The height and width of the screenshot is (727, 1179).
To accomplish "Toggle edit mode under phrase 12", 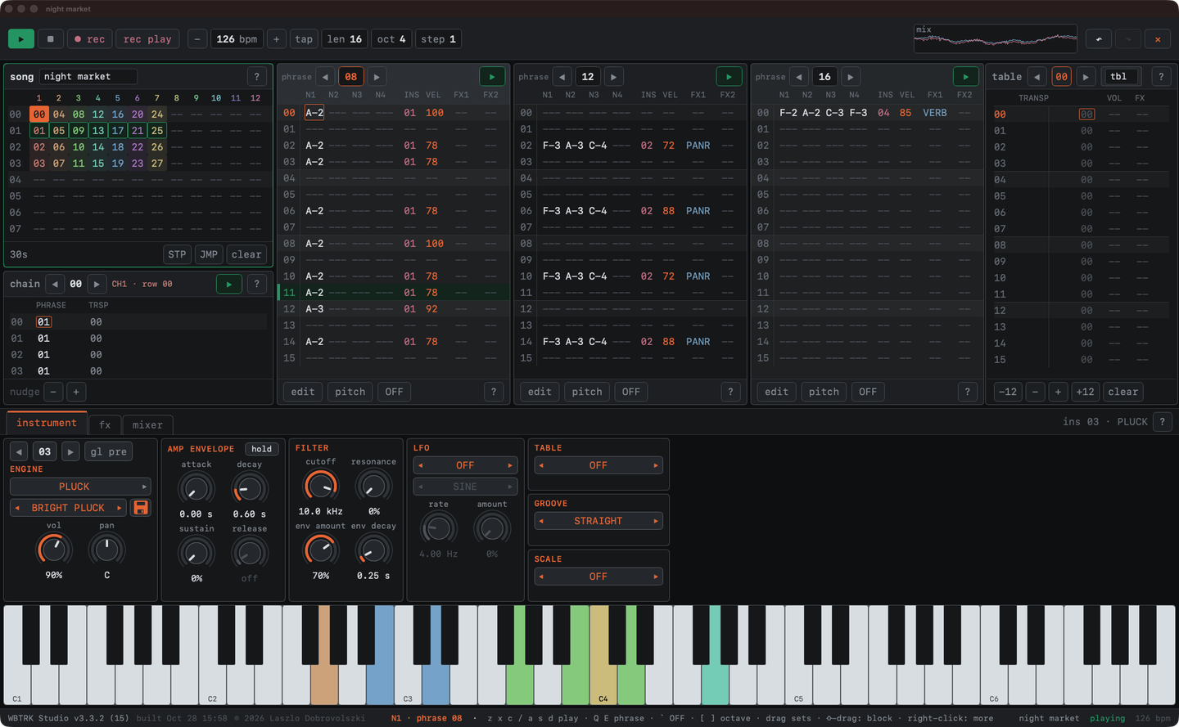I will [540, 392].
